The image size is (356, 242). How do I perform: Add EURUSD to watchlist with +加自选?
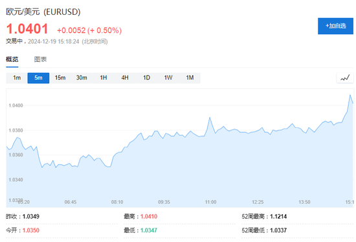pyautogui.click(x=335, y=26)
